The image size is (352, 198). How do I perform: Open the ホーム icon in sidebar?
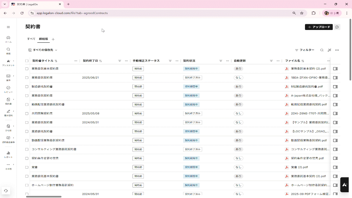(x=8, y=39)
